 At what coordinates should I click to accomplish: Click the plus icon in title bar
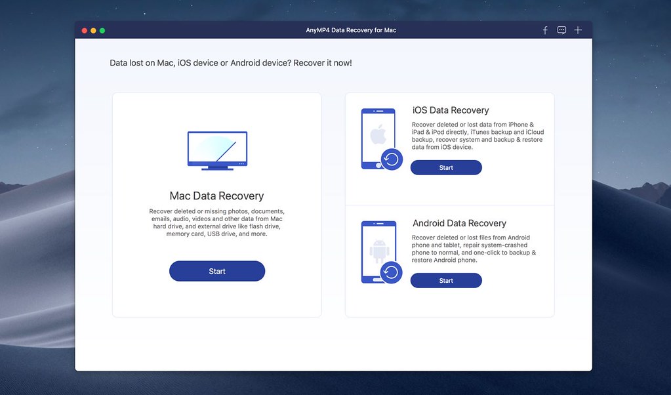pos(578,30)
